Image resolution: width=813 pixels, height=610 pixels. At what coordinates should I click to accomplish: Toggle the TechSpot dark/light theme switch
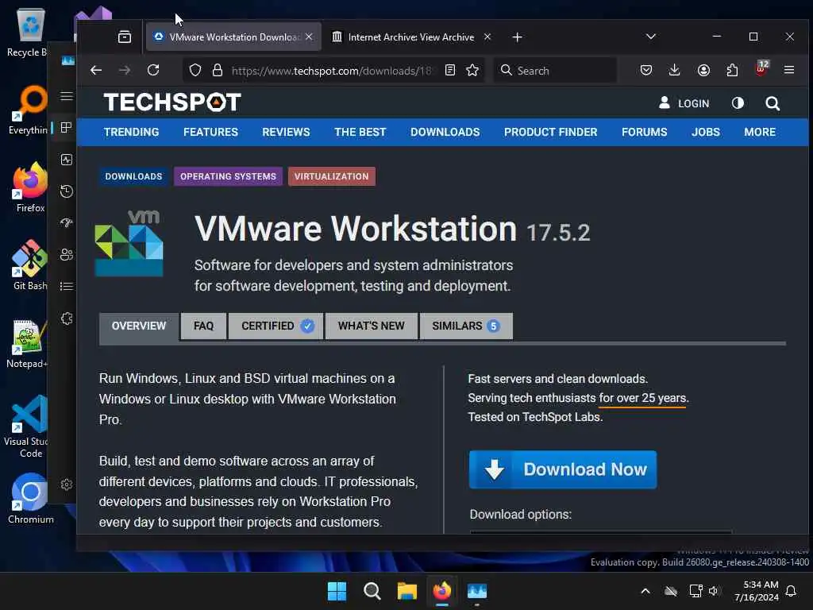(738, 103)
